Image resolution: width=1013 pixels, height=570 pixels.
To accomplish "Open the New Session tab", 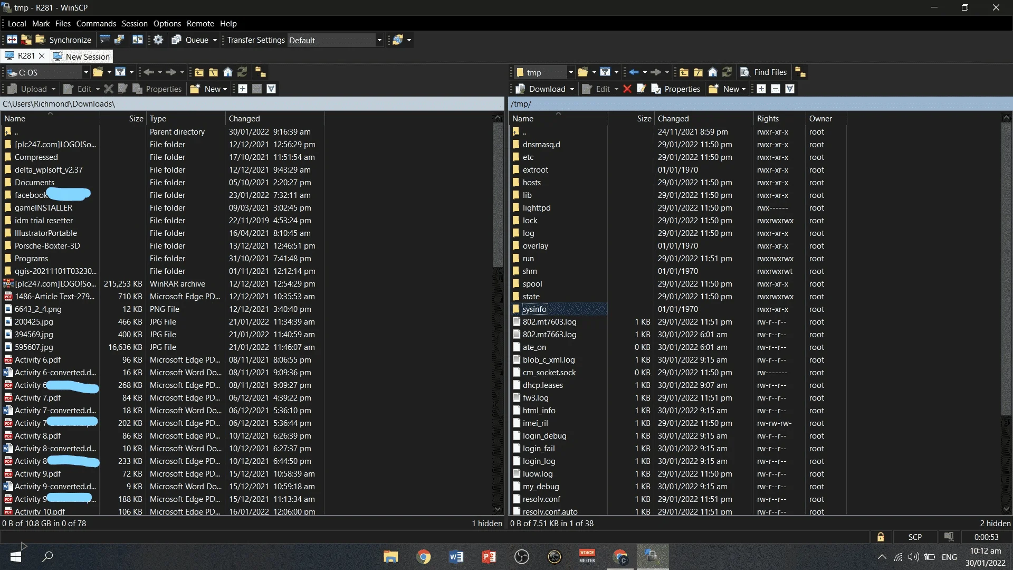I will [x=82, y=56].
